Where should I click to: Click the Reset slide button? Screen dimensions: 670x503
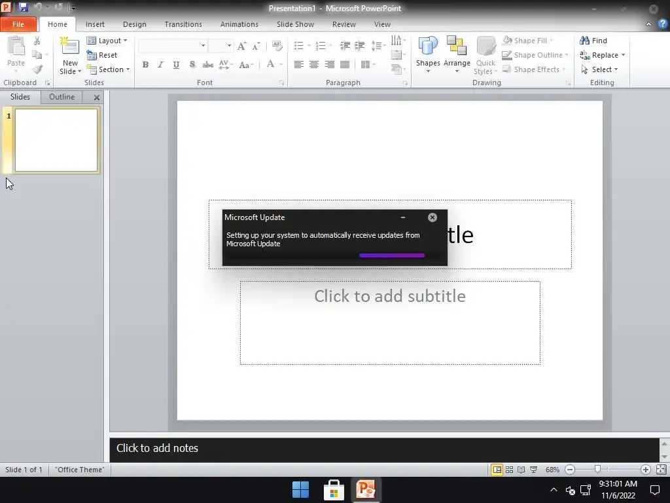pos(101,55)
